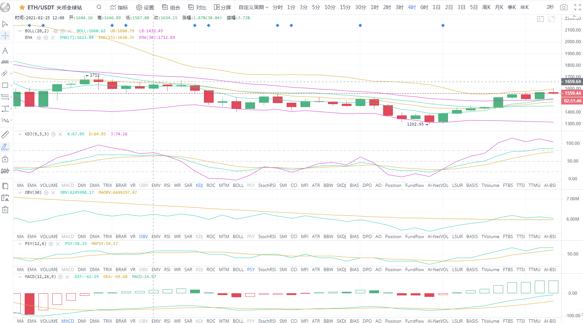This screenshot has height=323, width=583.
Task: Take a chart screenshot with camera icon
Action: pyautogui.click(x=563, y=7)
